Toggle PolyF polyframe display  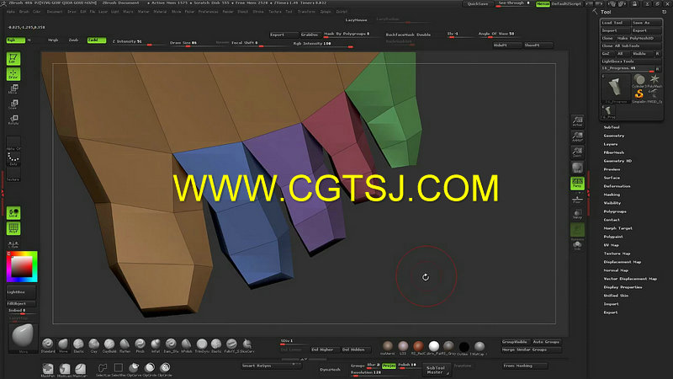pyautogui.click(x=13, y=228)
